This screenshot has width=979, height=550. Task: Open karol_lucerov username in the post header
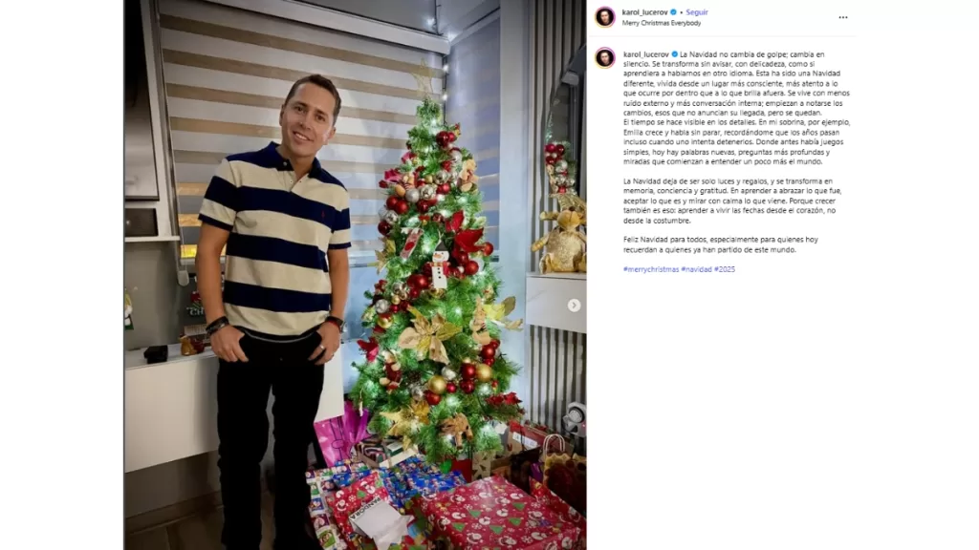645,11
